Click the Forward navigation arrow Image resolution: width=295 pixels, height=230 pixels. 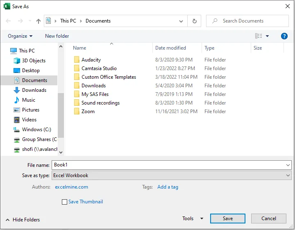coord(20,21)
